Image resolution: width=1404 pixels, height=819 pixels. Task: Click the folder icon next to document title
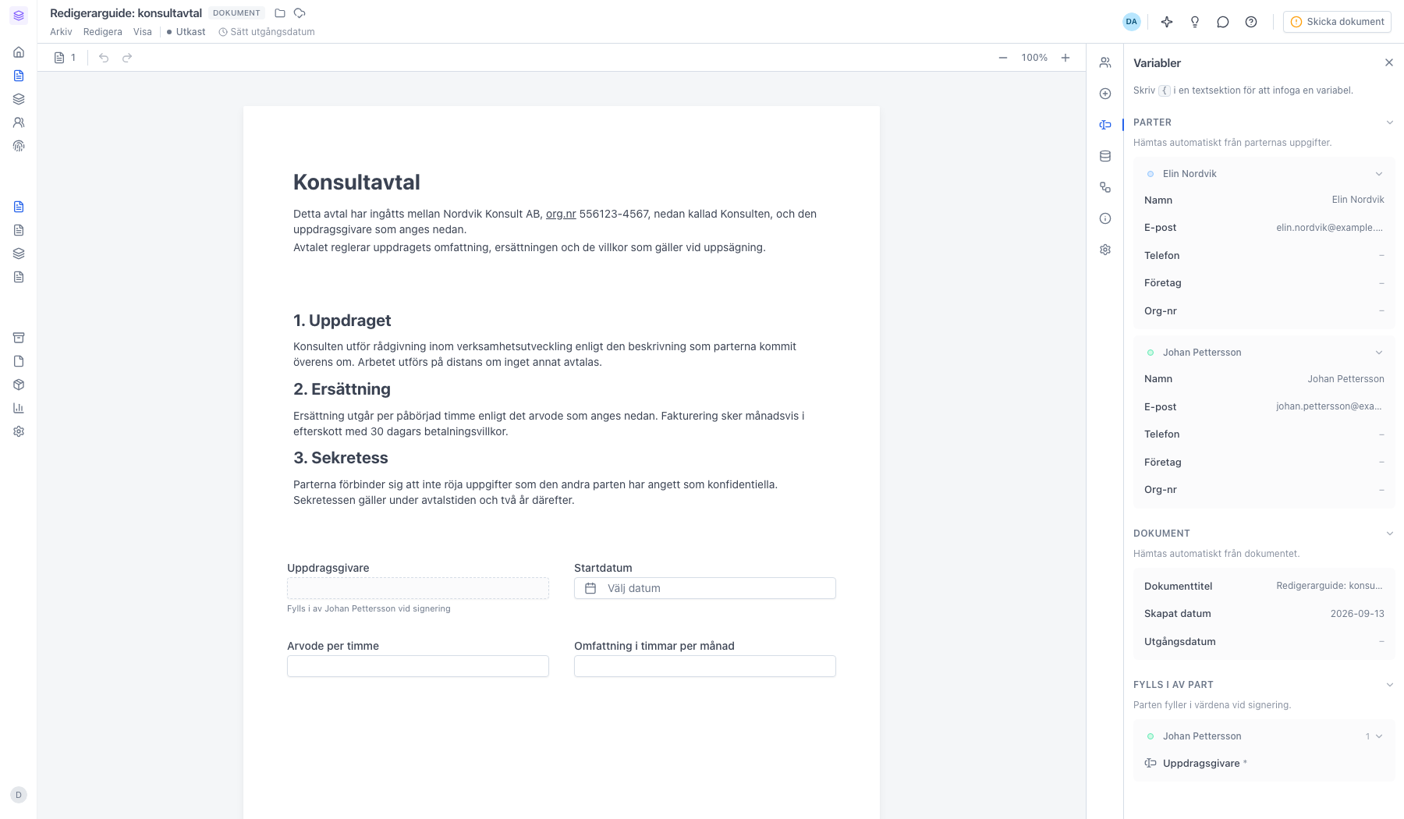point(280,13)
